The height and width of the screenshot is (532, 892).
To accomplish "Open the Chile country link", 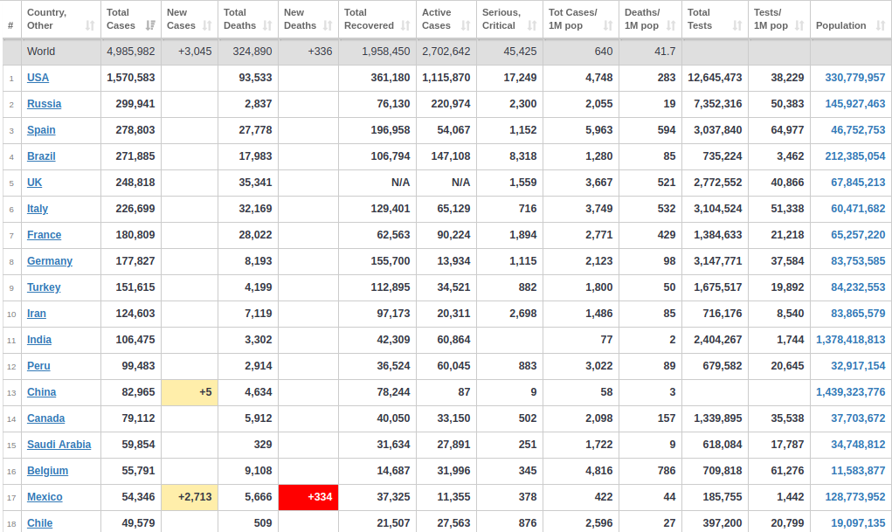I will coord(40,523).
